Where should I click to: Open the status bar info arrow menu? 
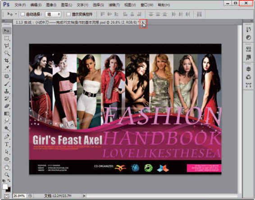pyautogui.click(x=84, y=196)
